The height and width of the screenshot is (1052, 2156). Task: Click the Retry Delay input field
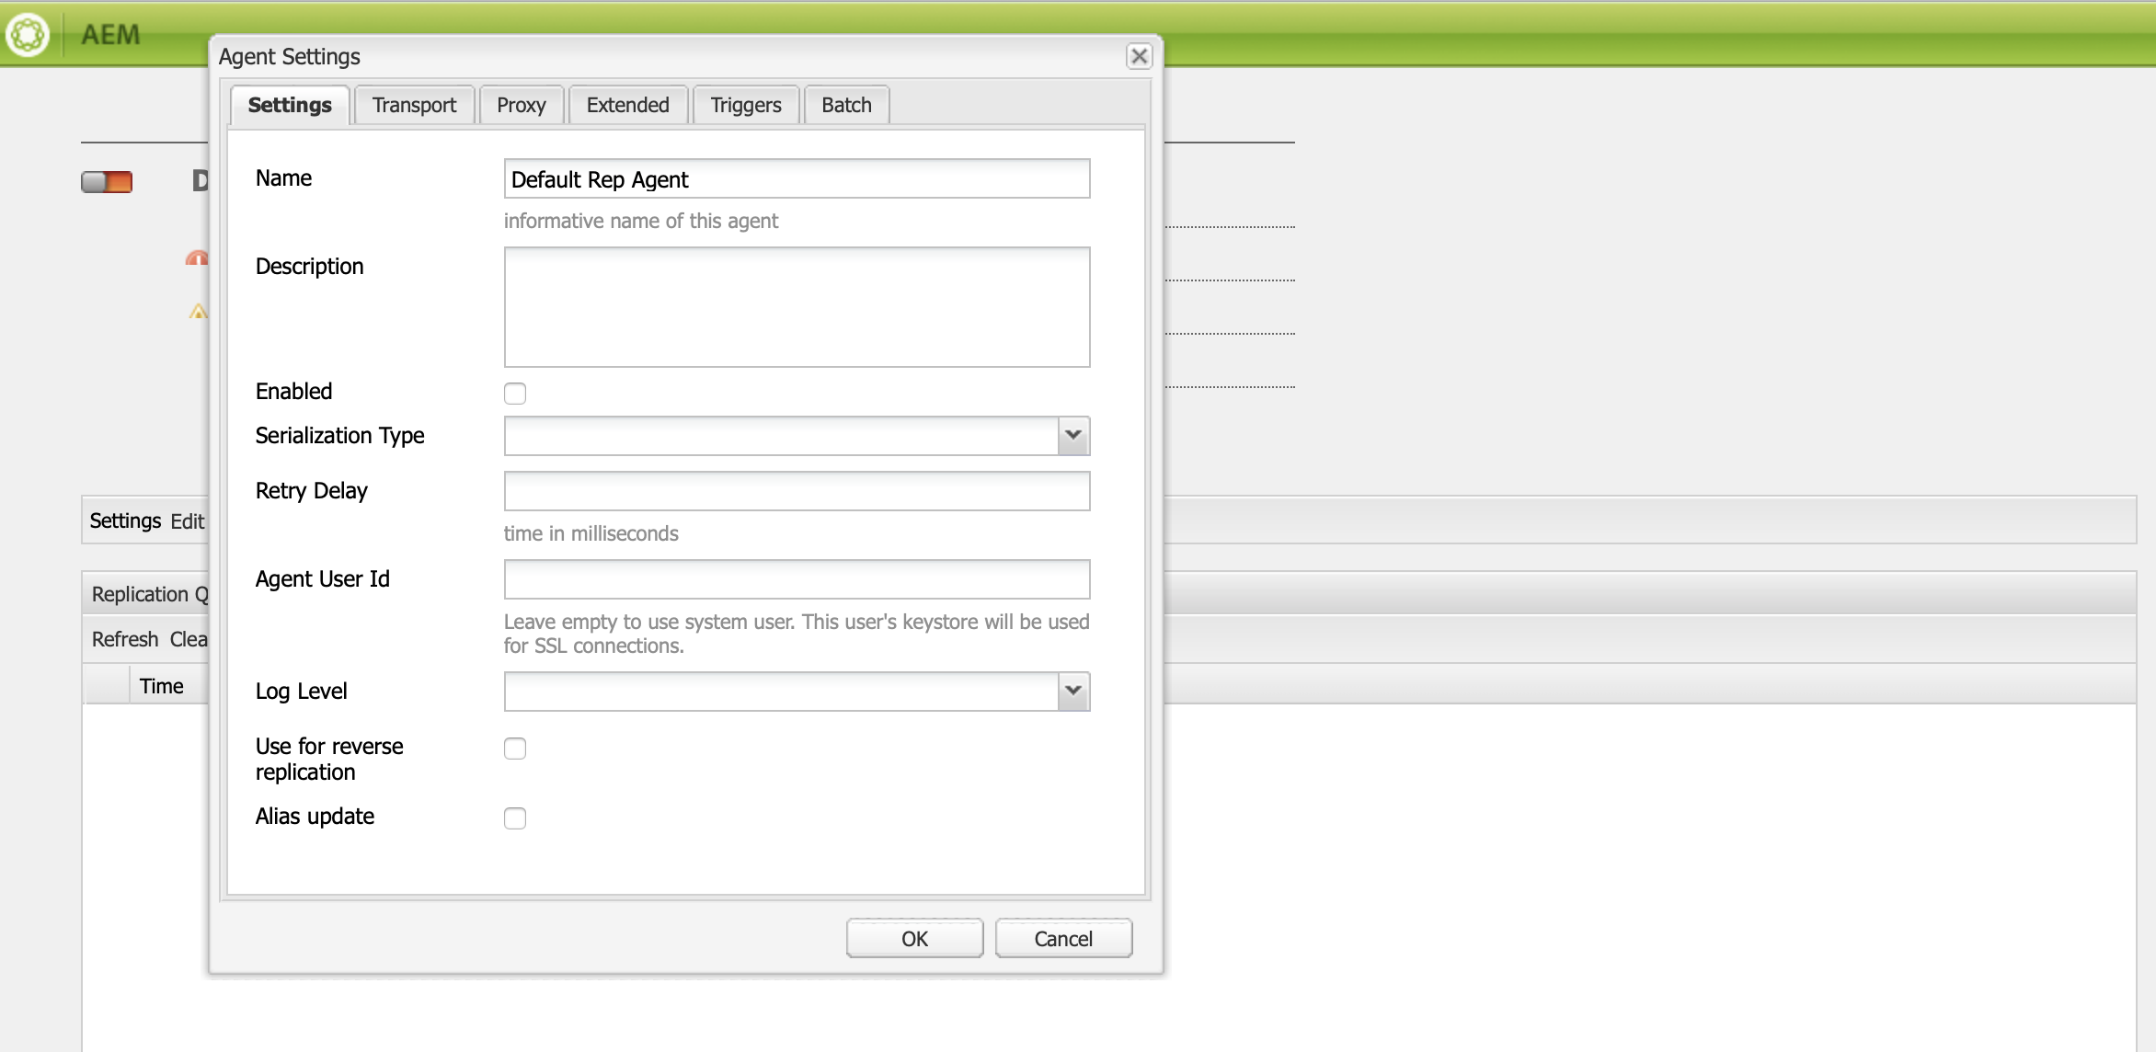tap(797, 491)
